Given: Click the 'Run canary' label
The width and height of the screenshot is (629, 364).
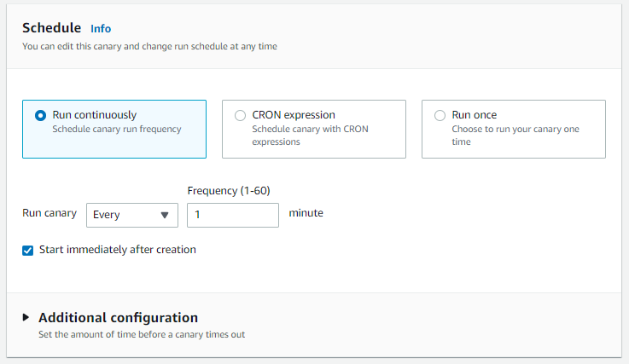Looking at the screenshot, I should tap(50, 213).
